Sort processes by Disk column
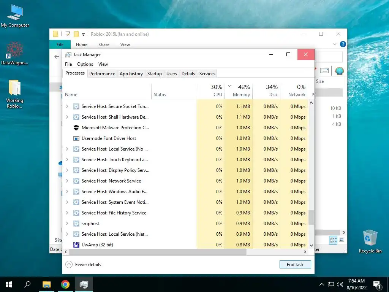Screen dimensions: 389x292 point(266,91)
